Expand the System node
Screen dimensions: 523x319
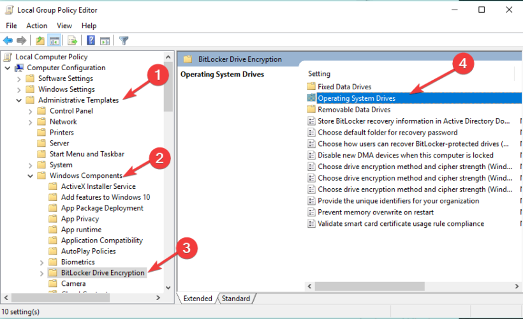coord(31,165)
